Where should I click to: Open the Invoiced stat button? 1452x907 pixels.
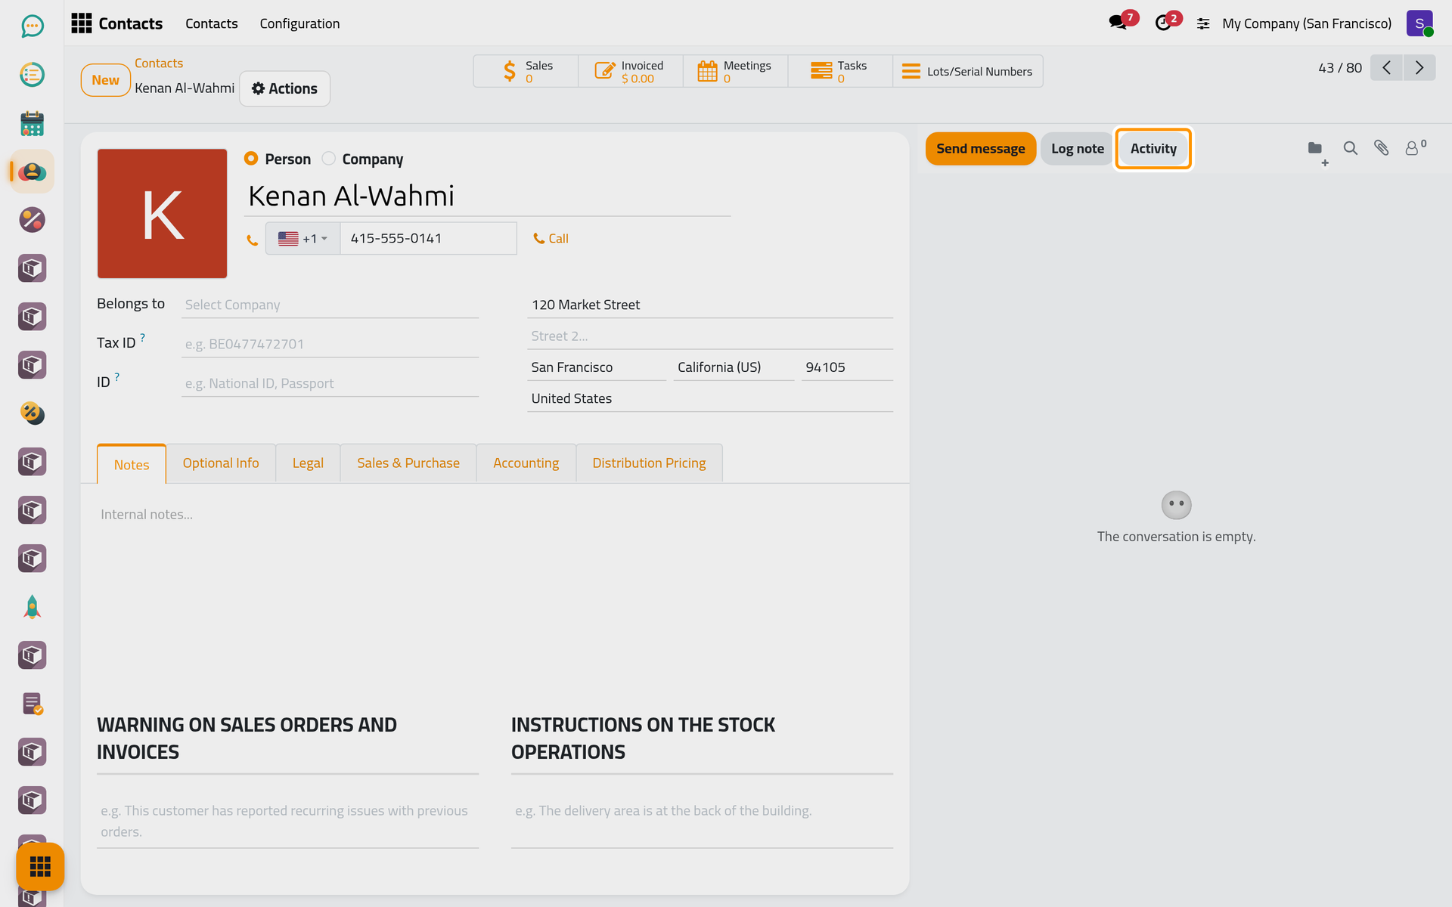coord(630,72)
